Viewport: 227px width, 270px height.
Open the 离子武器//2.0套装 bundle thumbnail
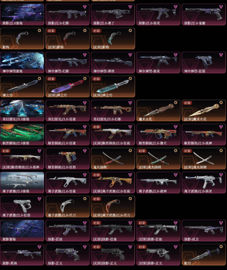point(22,183)
